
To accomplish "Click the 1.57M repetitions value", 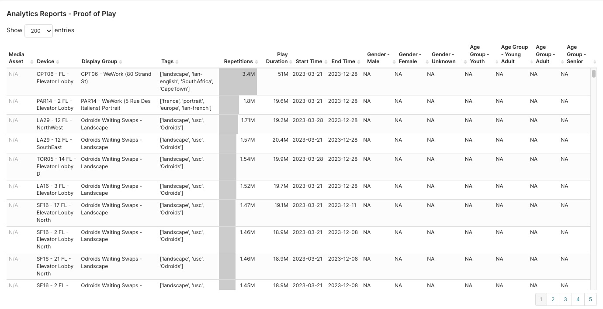I will 247,140.
